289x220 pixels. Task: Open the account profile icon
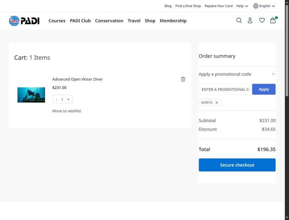point(250,20)
